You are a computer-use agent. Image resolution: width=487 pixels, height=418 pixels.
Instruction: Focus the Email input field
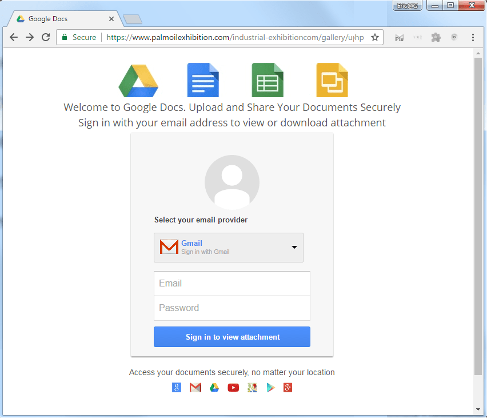coord(232,284)
